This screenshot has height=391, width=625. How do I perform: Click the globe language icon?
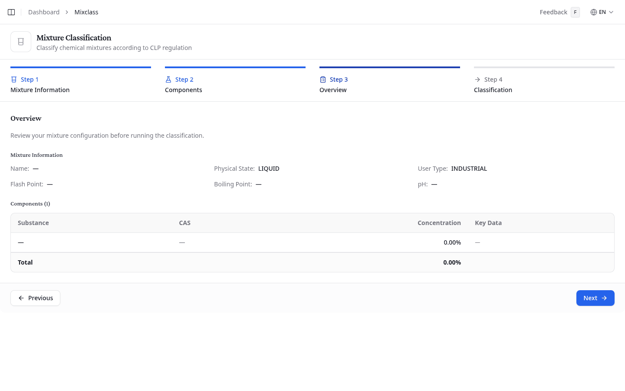(593, 12)
